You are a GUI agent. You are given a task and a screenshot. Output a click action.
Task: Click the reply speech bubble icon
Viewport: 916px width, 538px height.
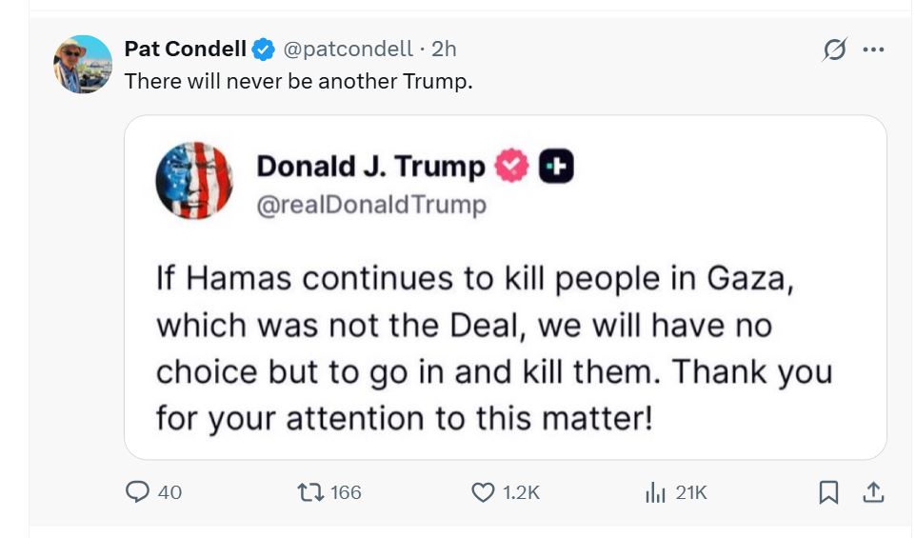(138, 491)
